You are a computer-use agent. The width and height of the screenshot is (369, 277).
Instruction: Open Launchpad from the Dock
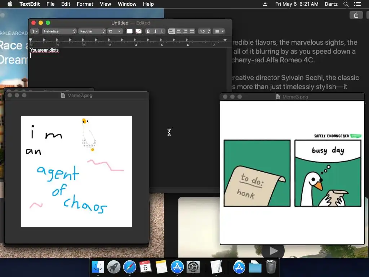[x=114, y=267]
